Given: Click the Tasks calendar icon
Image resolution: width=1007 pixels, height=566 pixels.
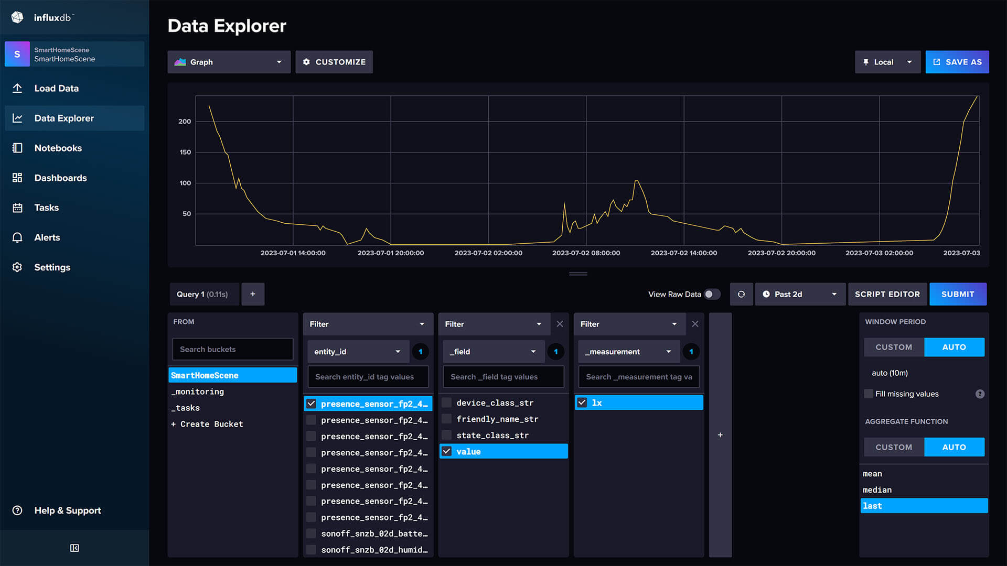Looking at the screenshot, I should [17, 208].
